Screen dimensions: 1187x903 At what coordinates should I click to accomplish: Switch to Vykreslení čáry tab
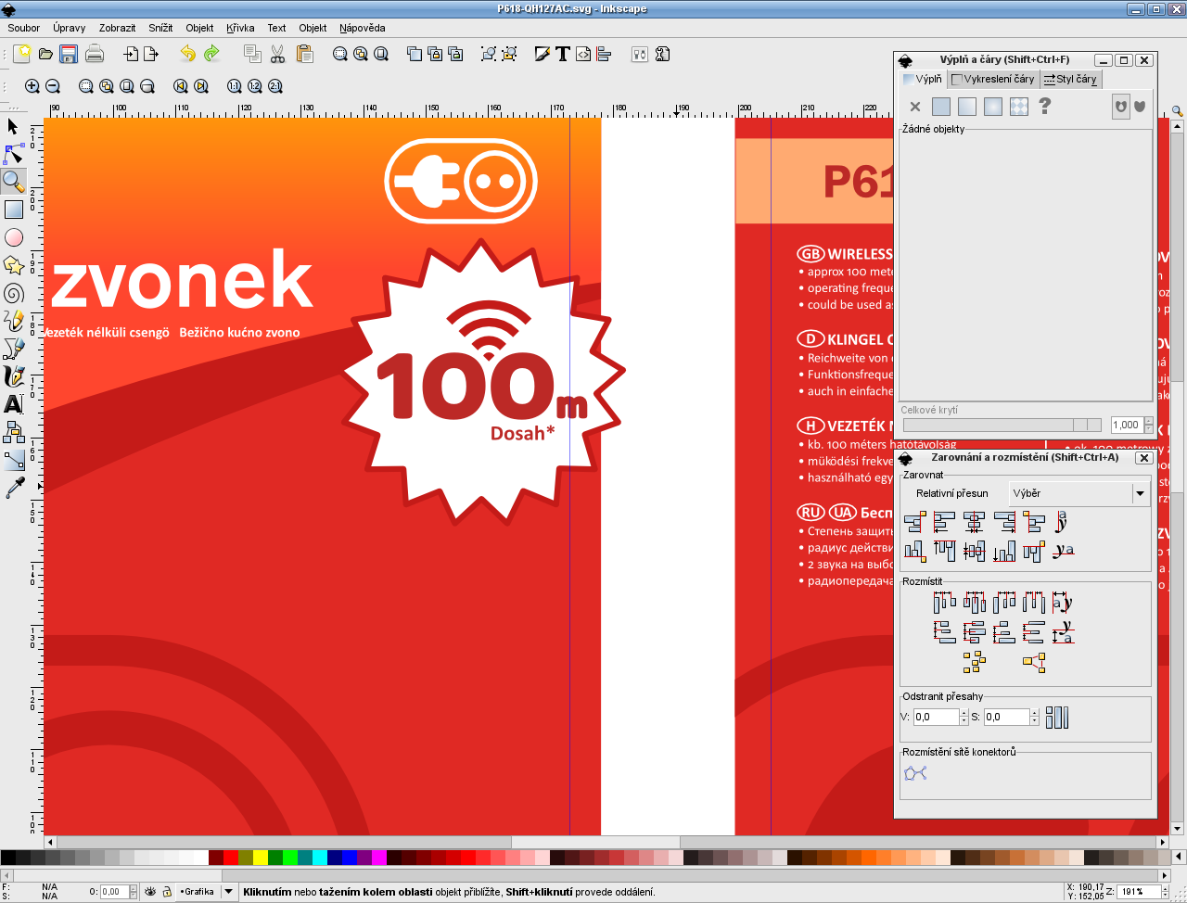(993, 79)
